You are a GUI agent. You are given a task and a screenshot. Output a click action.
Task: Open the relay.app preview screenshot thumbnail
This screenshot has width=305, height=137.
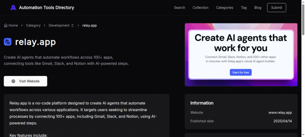tap(241, 55)
